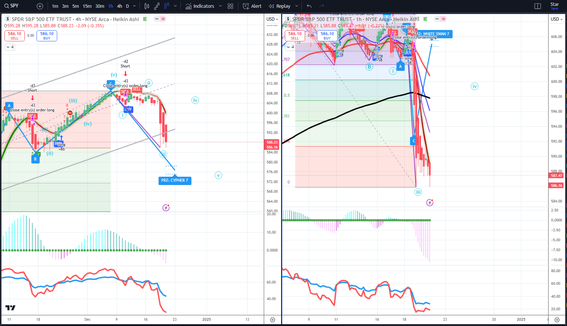Open the layout setup split-pane icon
This screenshot has width=567, height=326.
tap(537, 6)
